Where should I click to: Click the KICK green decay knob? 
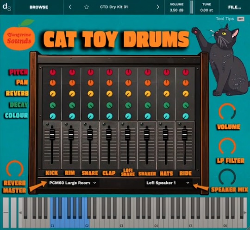[53, 105]
